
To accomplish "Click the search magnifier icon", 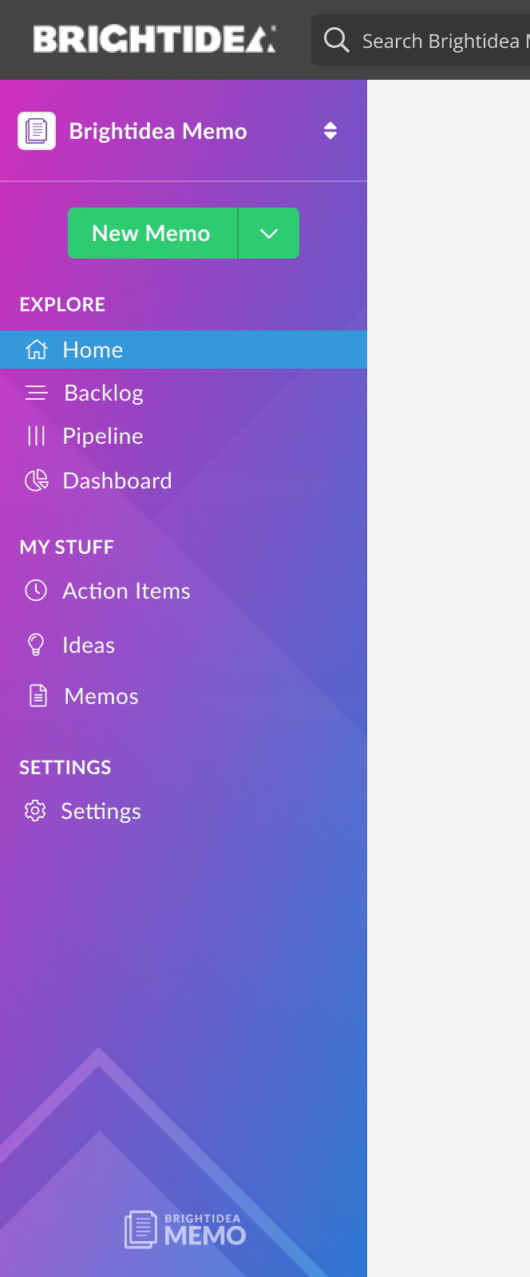I will tap(337, 40).
